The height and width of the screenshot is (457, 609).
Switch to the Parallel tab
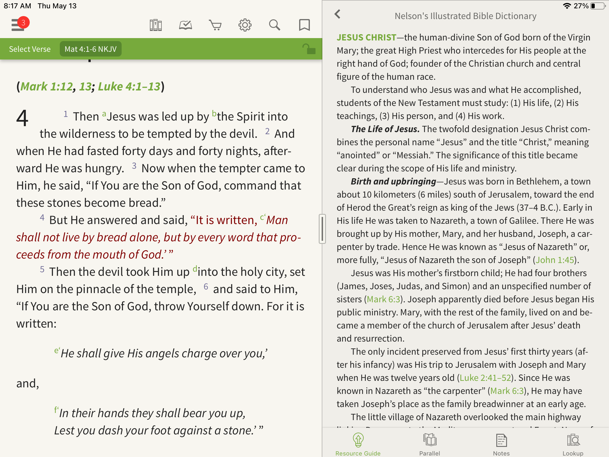click(430, 445)
